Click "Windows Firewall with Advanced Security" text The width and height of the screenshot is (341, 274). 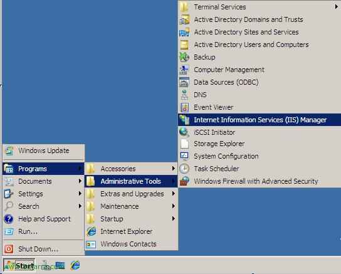[x=256, y=181]
